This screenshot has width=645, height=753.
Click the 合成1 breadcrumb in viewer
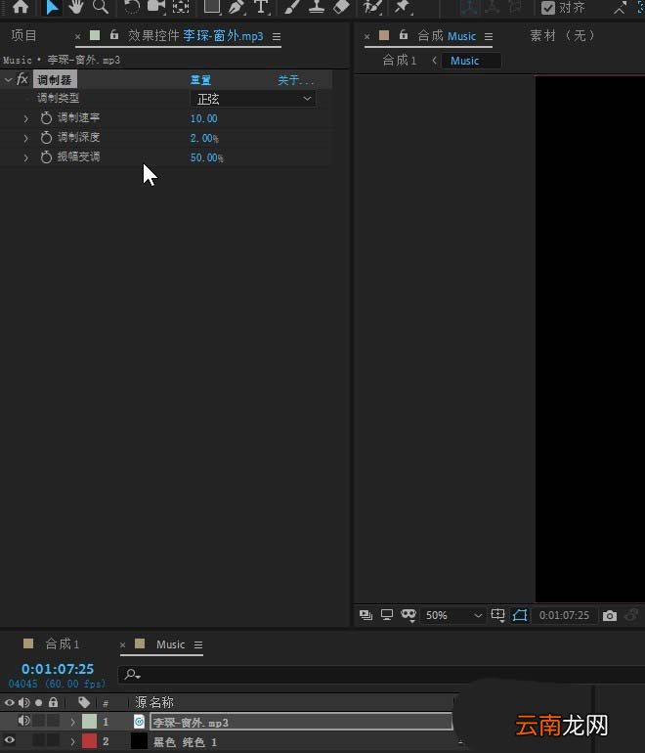pyautogui.click(x=399, y=61)
